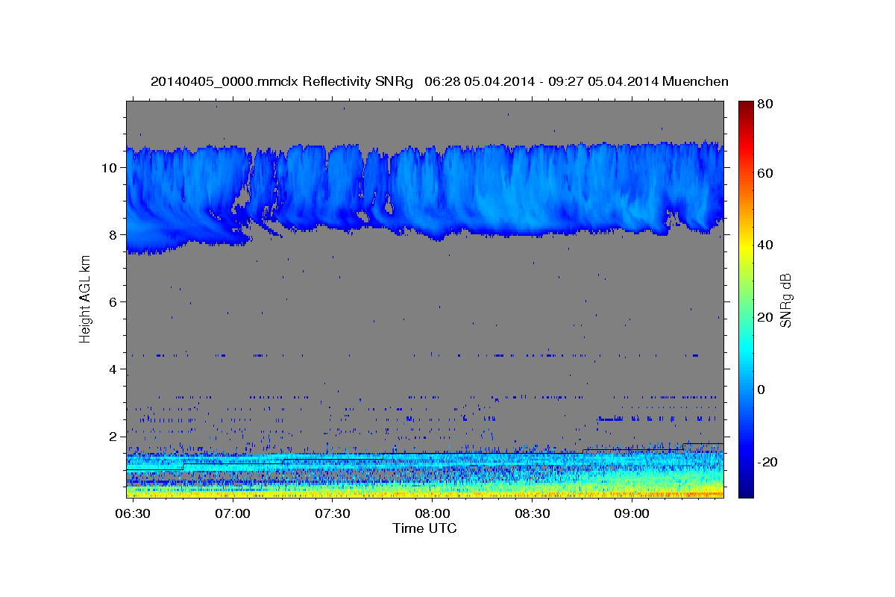Select the 'Time UTC' axis label
The width and height of the screenshot is (895, 597).
pyautogui.click(x=424, y=528)
